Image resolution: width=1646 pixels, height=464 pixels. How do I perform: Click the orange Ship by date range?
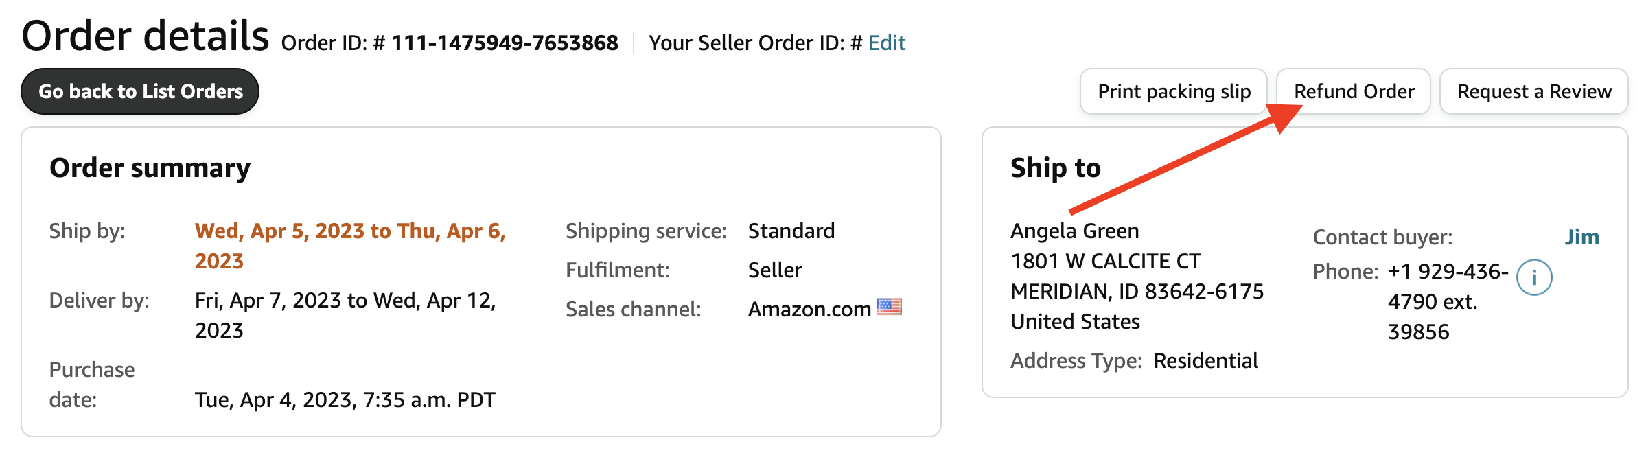click(x=350, y=246)
